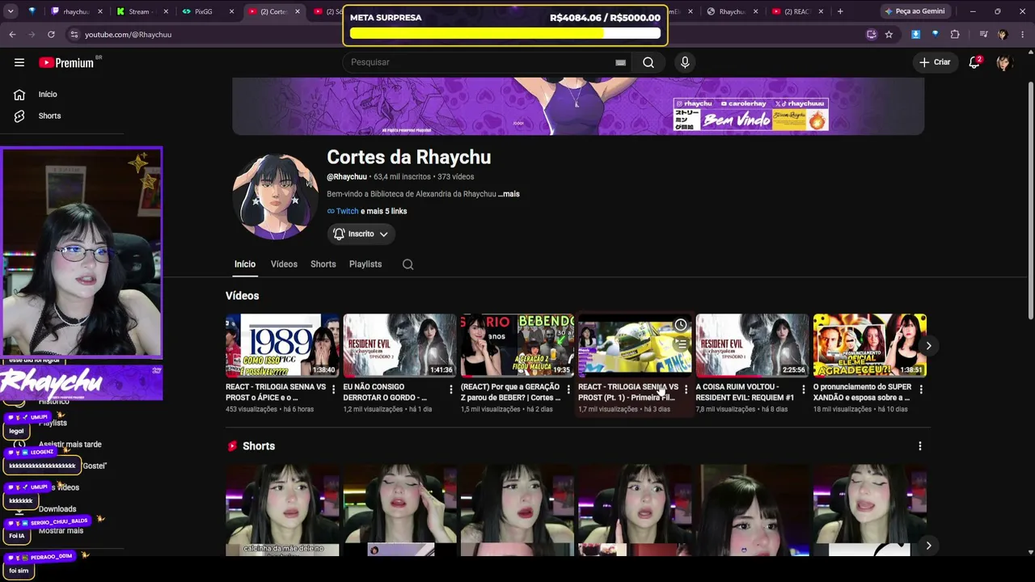Show more Shorts with the carousel arrow
This screenshot has width=1035, height=582.
[928, 546]
